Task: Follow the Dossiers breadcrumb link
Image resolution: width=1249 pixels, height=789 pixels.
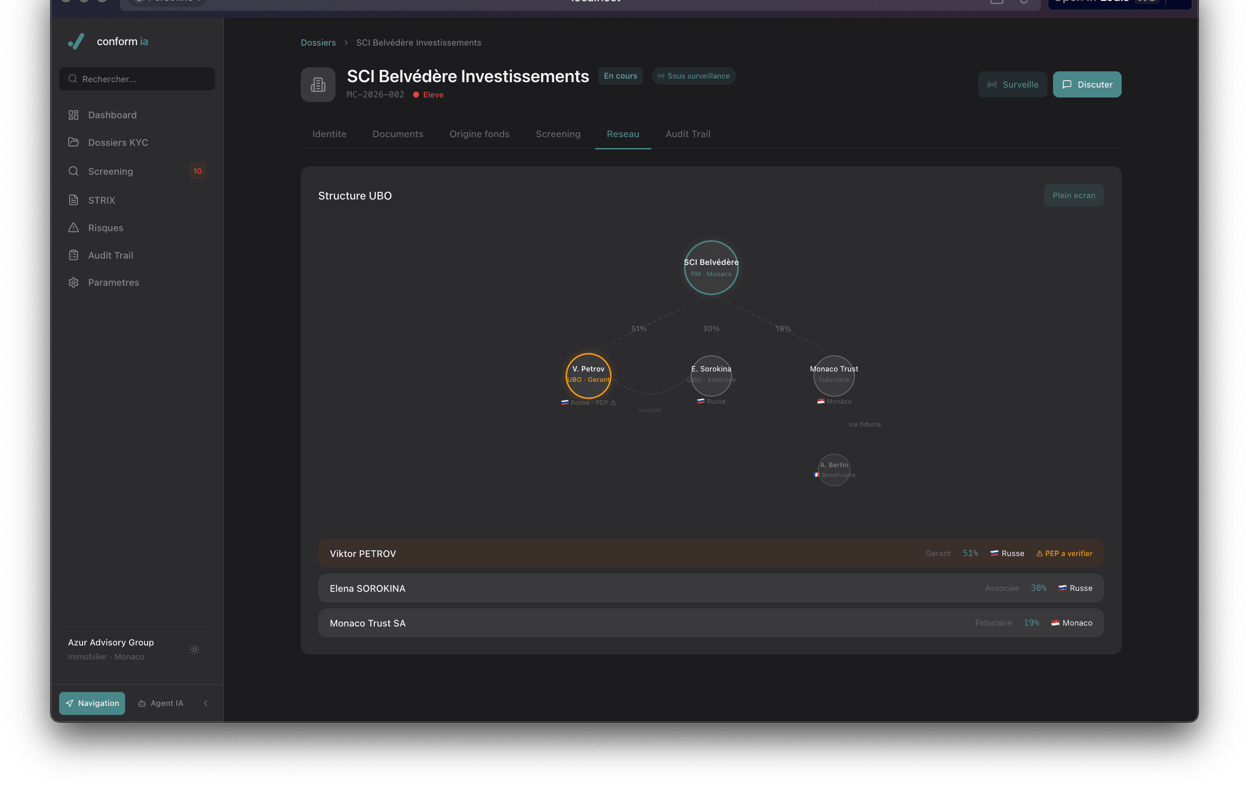Action: [x=318, y=42]
